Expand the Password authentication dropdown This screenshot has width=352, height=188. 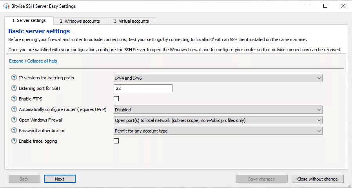coord(218,131)
